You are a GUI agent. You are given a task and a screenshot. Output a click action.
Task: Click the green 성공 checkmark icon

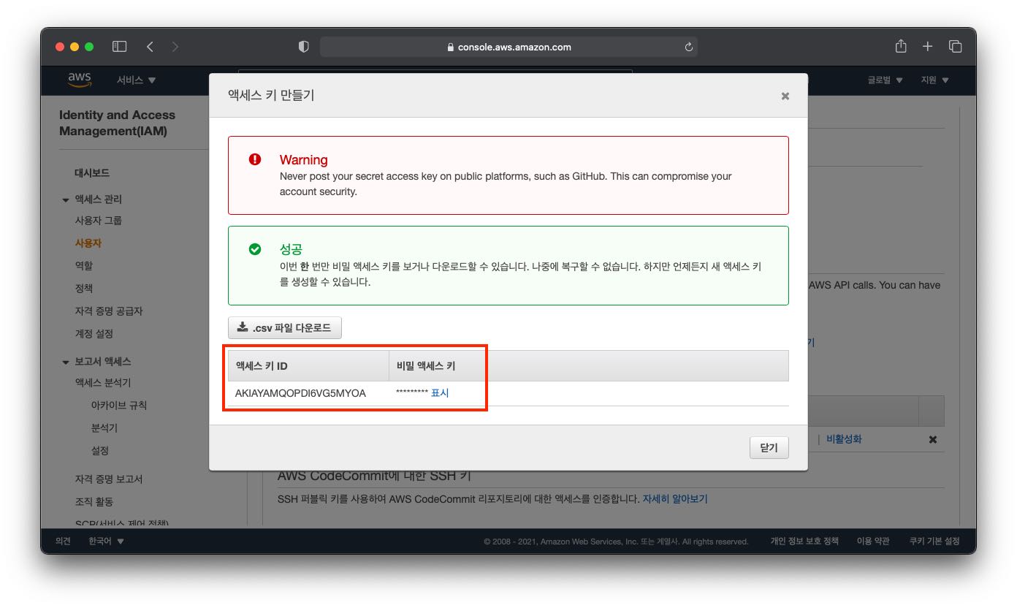click(x=255, y=249)
